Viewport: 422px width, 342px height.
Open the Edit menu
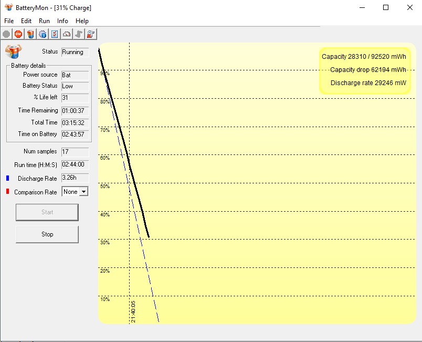[26, 21]
